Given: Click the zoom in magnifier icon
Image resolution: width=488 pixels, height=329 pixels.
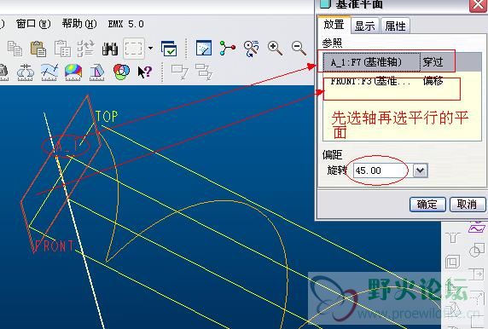Looking at the screenshot, I should click(275, 49).
